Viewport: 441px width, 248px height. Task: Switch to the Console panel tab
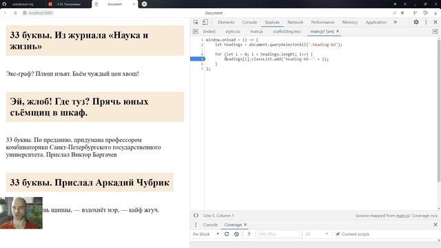point(249,22)
